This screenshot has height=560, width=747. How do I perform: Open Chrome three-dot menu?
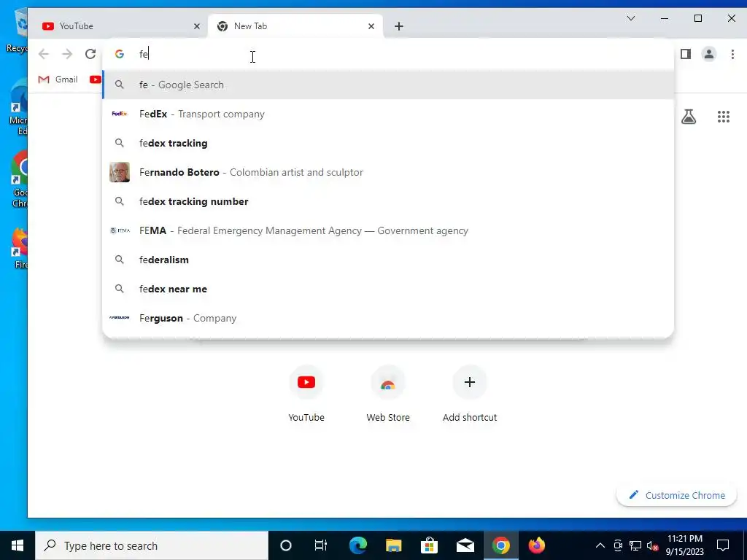click(732, 54)
